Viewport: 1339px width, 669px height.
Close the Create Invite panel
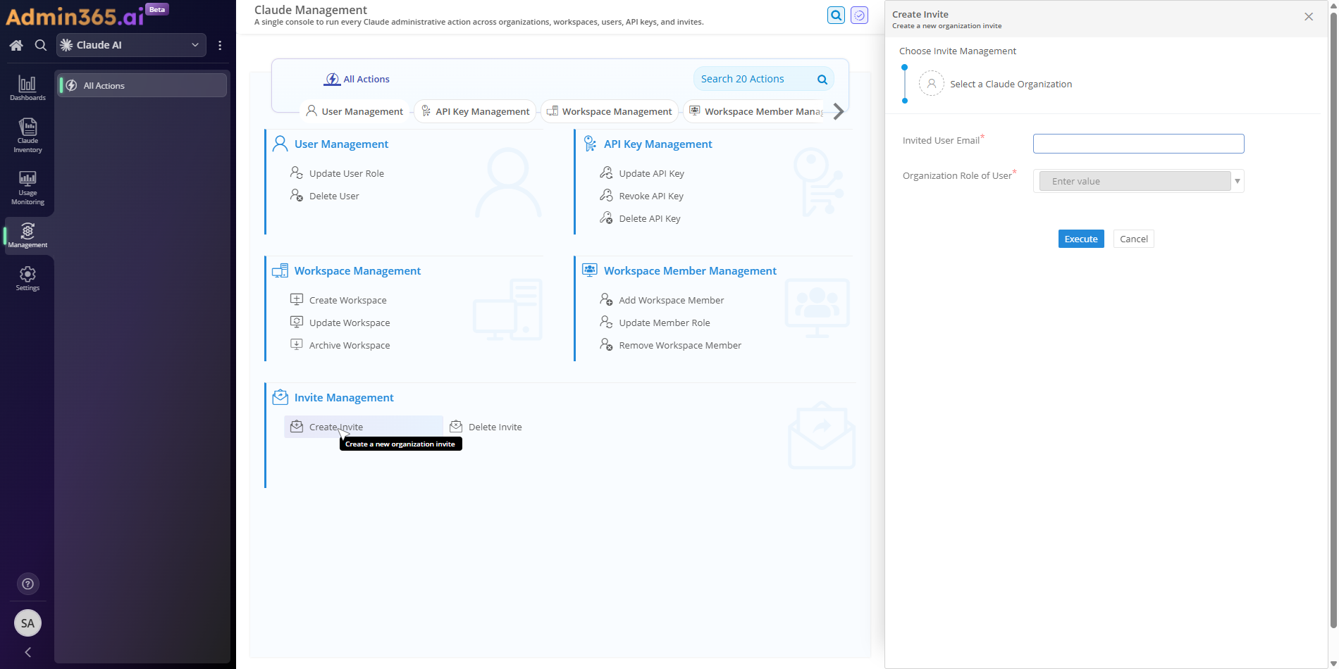[x=1309, y=17]
